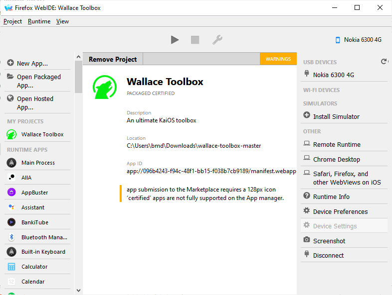Click Safari, Firefox WebViews on iOS icon
The width and height of the screenshot is (392, 295).
pyautogui.click(x=307, y=173)
